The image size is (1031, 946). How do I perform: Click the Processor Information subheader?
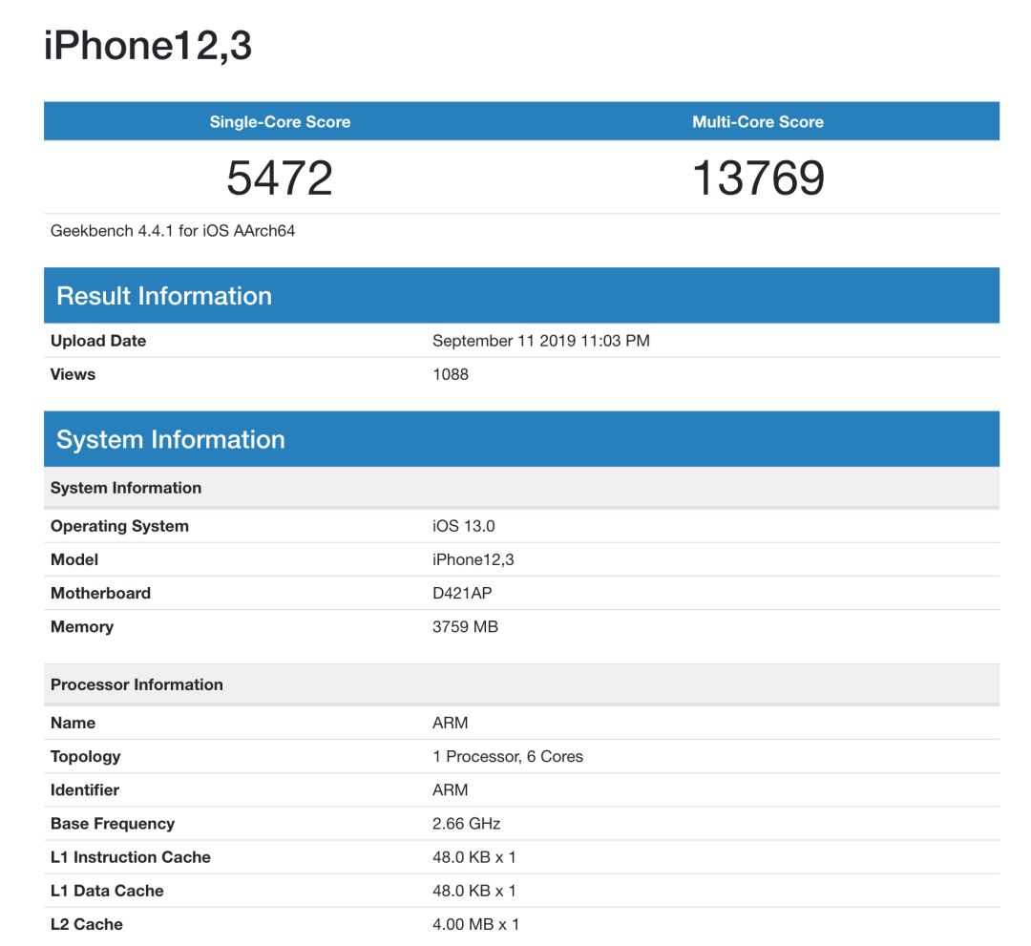coord(521,684)
